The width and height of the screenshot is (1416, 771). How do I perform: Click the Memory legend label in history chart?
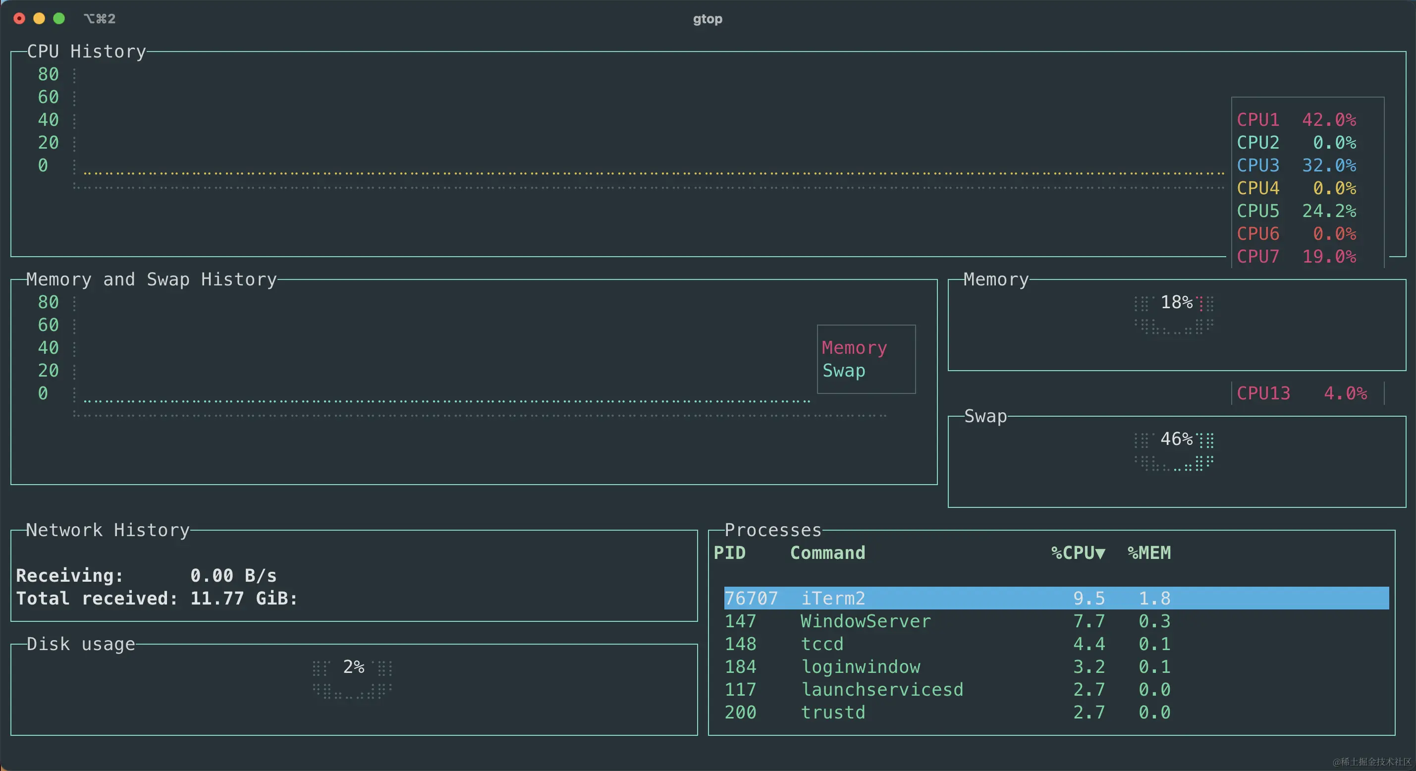pos(854,348)
